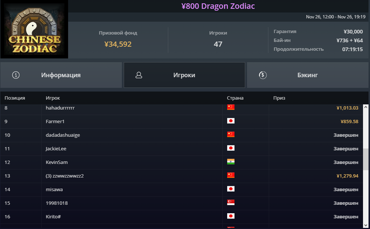
Task: Click the person icon in Игроки tab
Action: [x=138, y=75]
